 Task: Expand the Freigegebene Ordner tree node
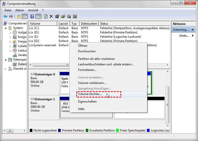10,42
